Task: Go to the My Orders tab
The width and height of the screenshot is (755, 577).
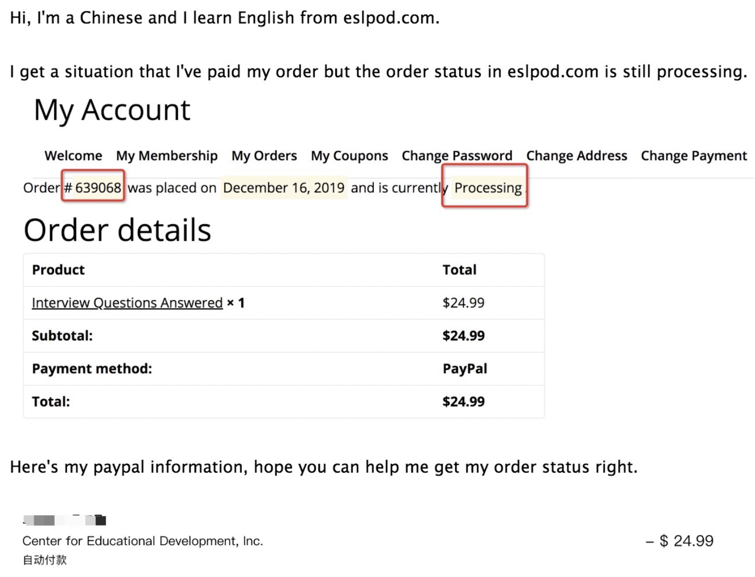Action: click(264, 156)
